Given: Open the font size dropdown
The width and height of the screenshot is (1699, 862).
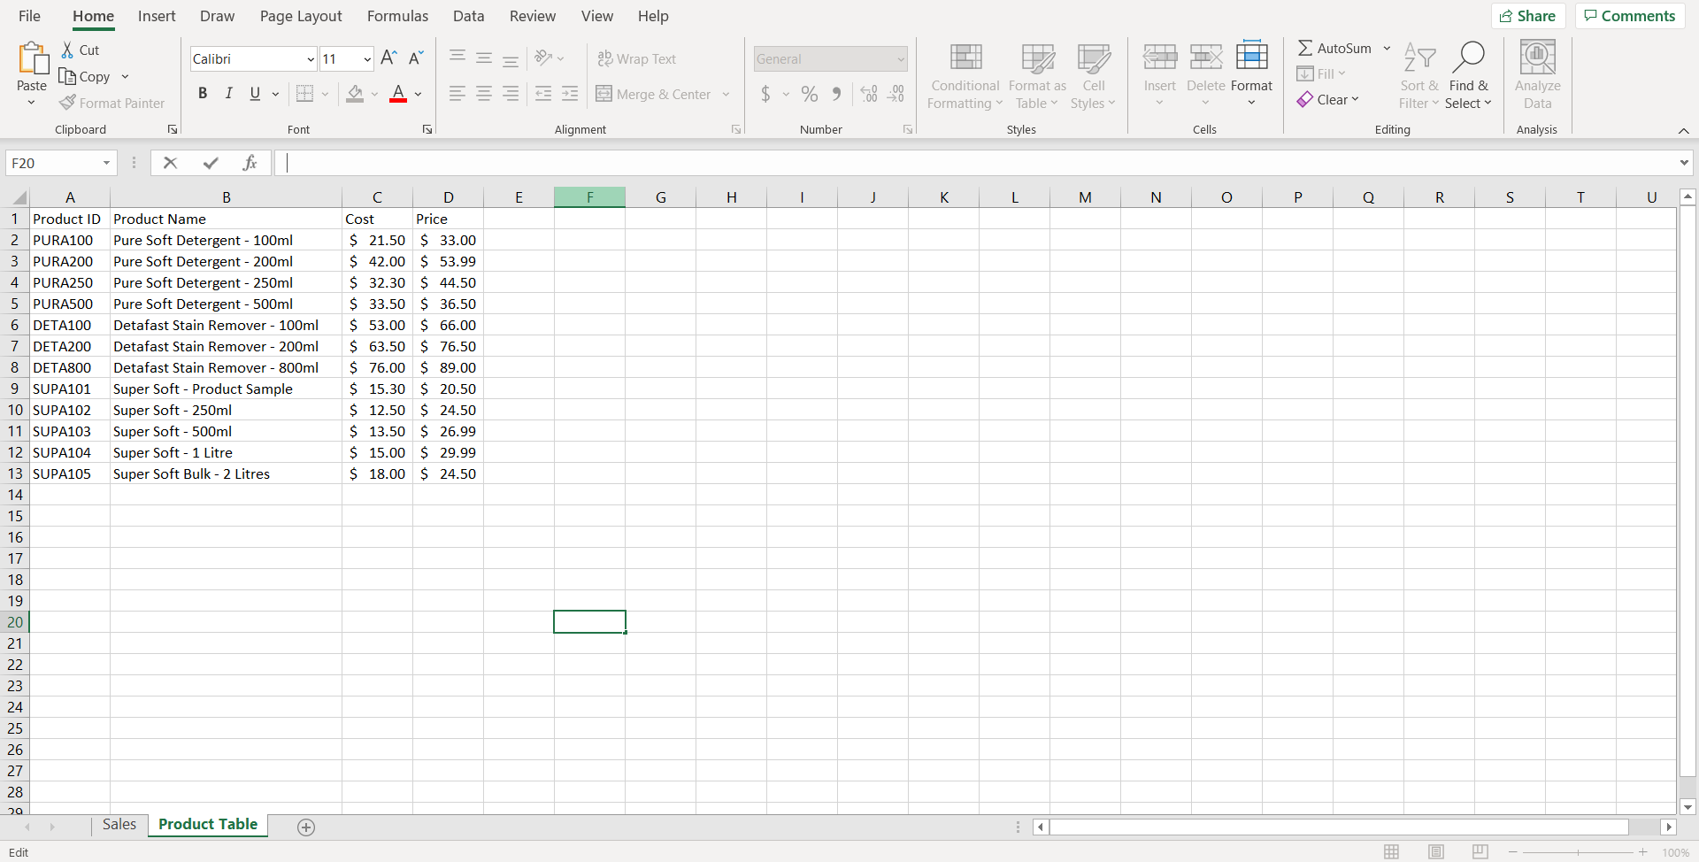Looking at the screenshot, I should point(365,58).
